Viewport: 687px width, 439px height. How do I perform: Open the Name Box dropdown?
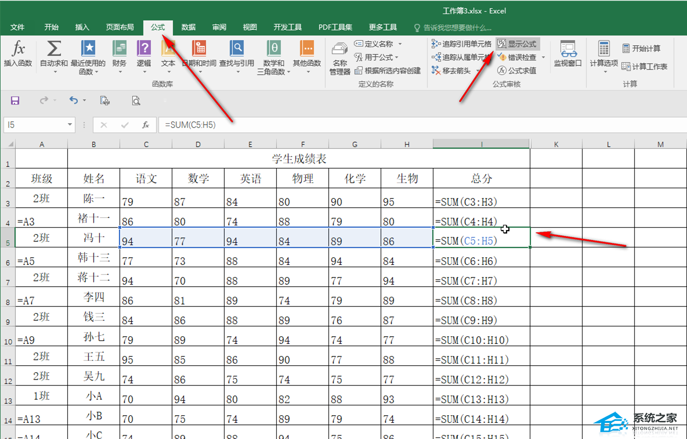[x=70, y=125]
